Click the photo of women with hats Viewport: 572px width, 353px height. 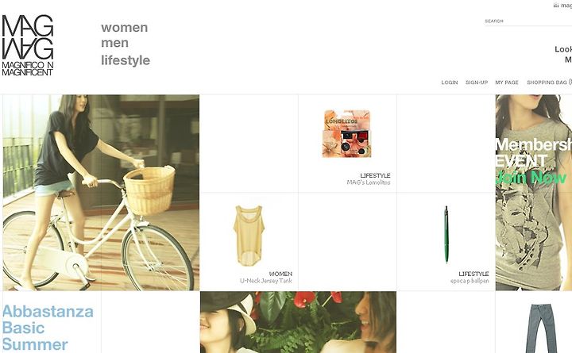(298, 322)
